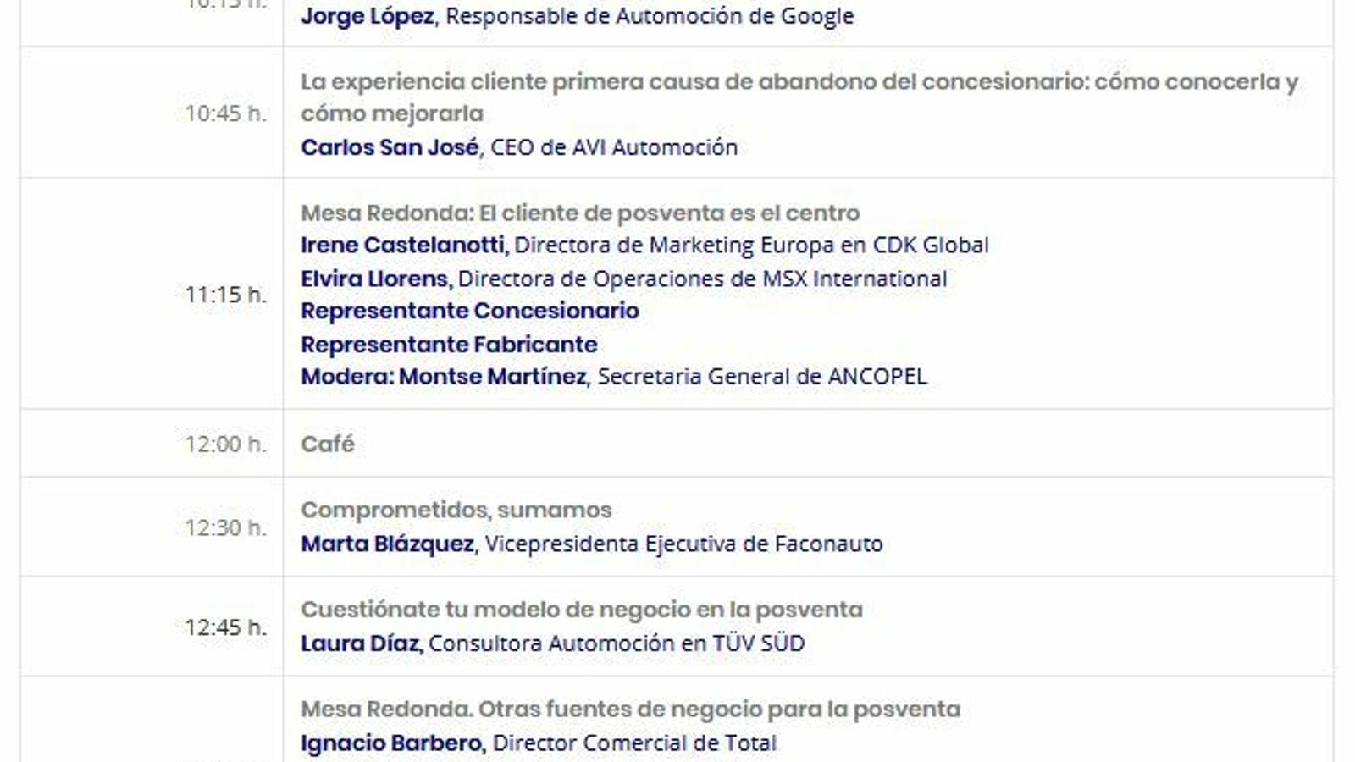Click the 12:00 h. Café time
This screenshot has width=1355, height=762.
pos(225,444)
